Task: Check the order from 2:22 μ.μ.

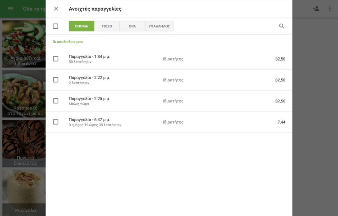Action: pos(55,80)
